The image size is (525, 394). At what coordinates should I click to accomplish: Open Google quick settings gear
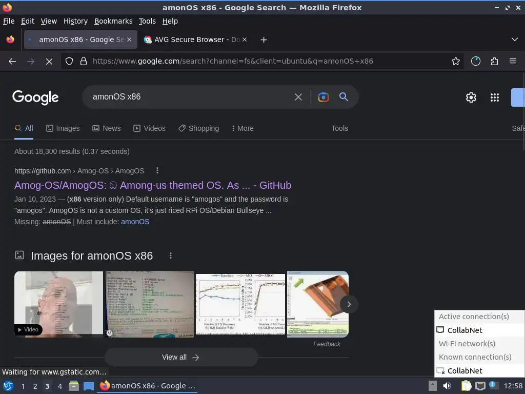tap(471, 97)
